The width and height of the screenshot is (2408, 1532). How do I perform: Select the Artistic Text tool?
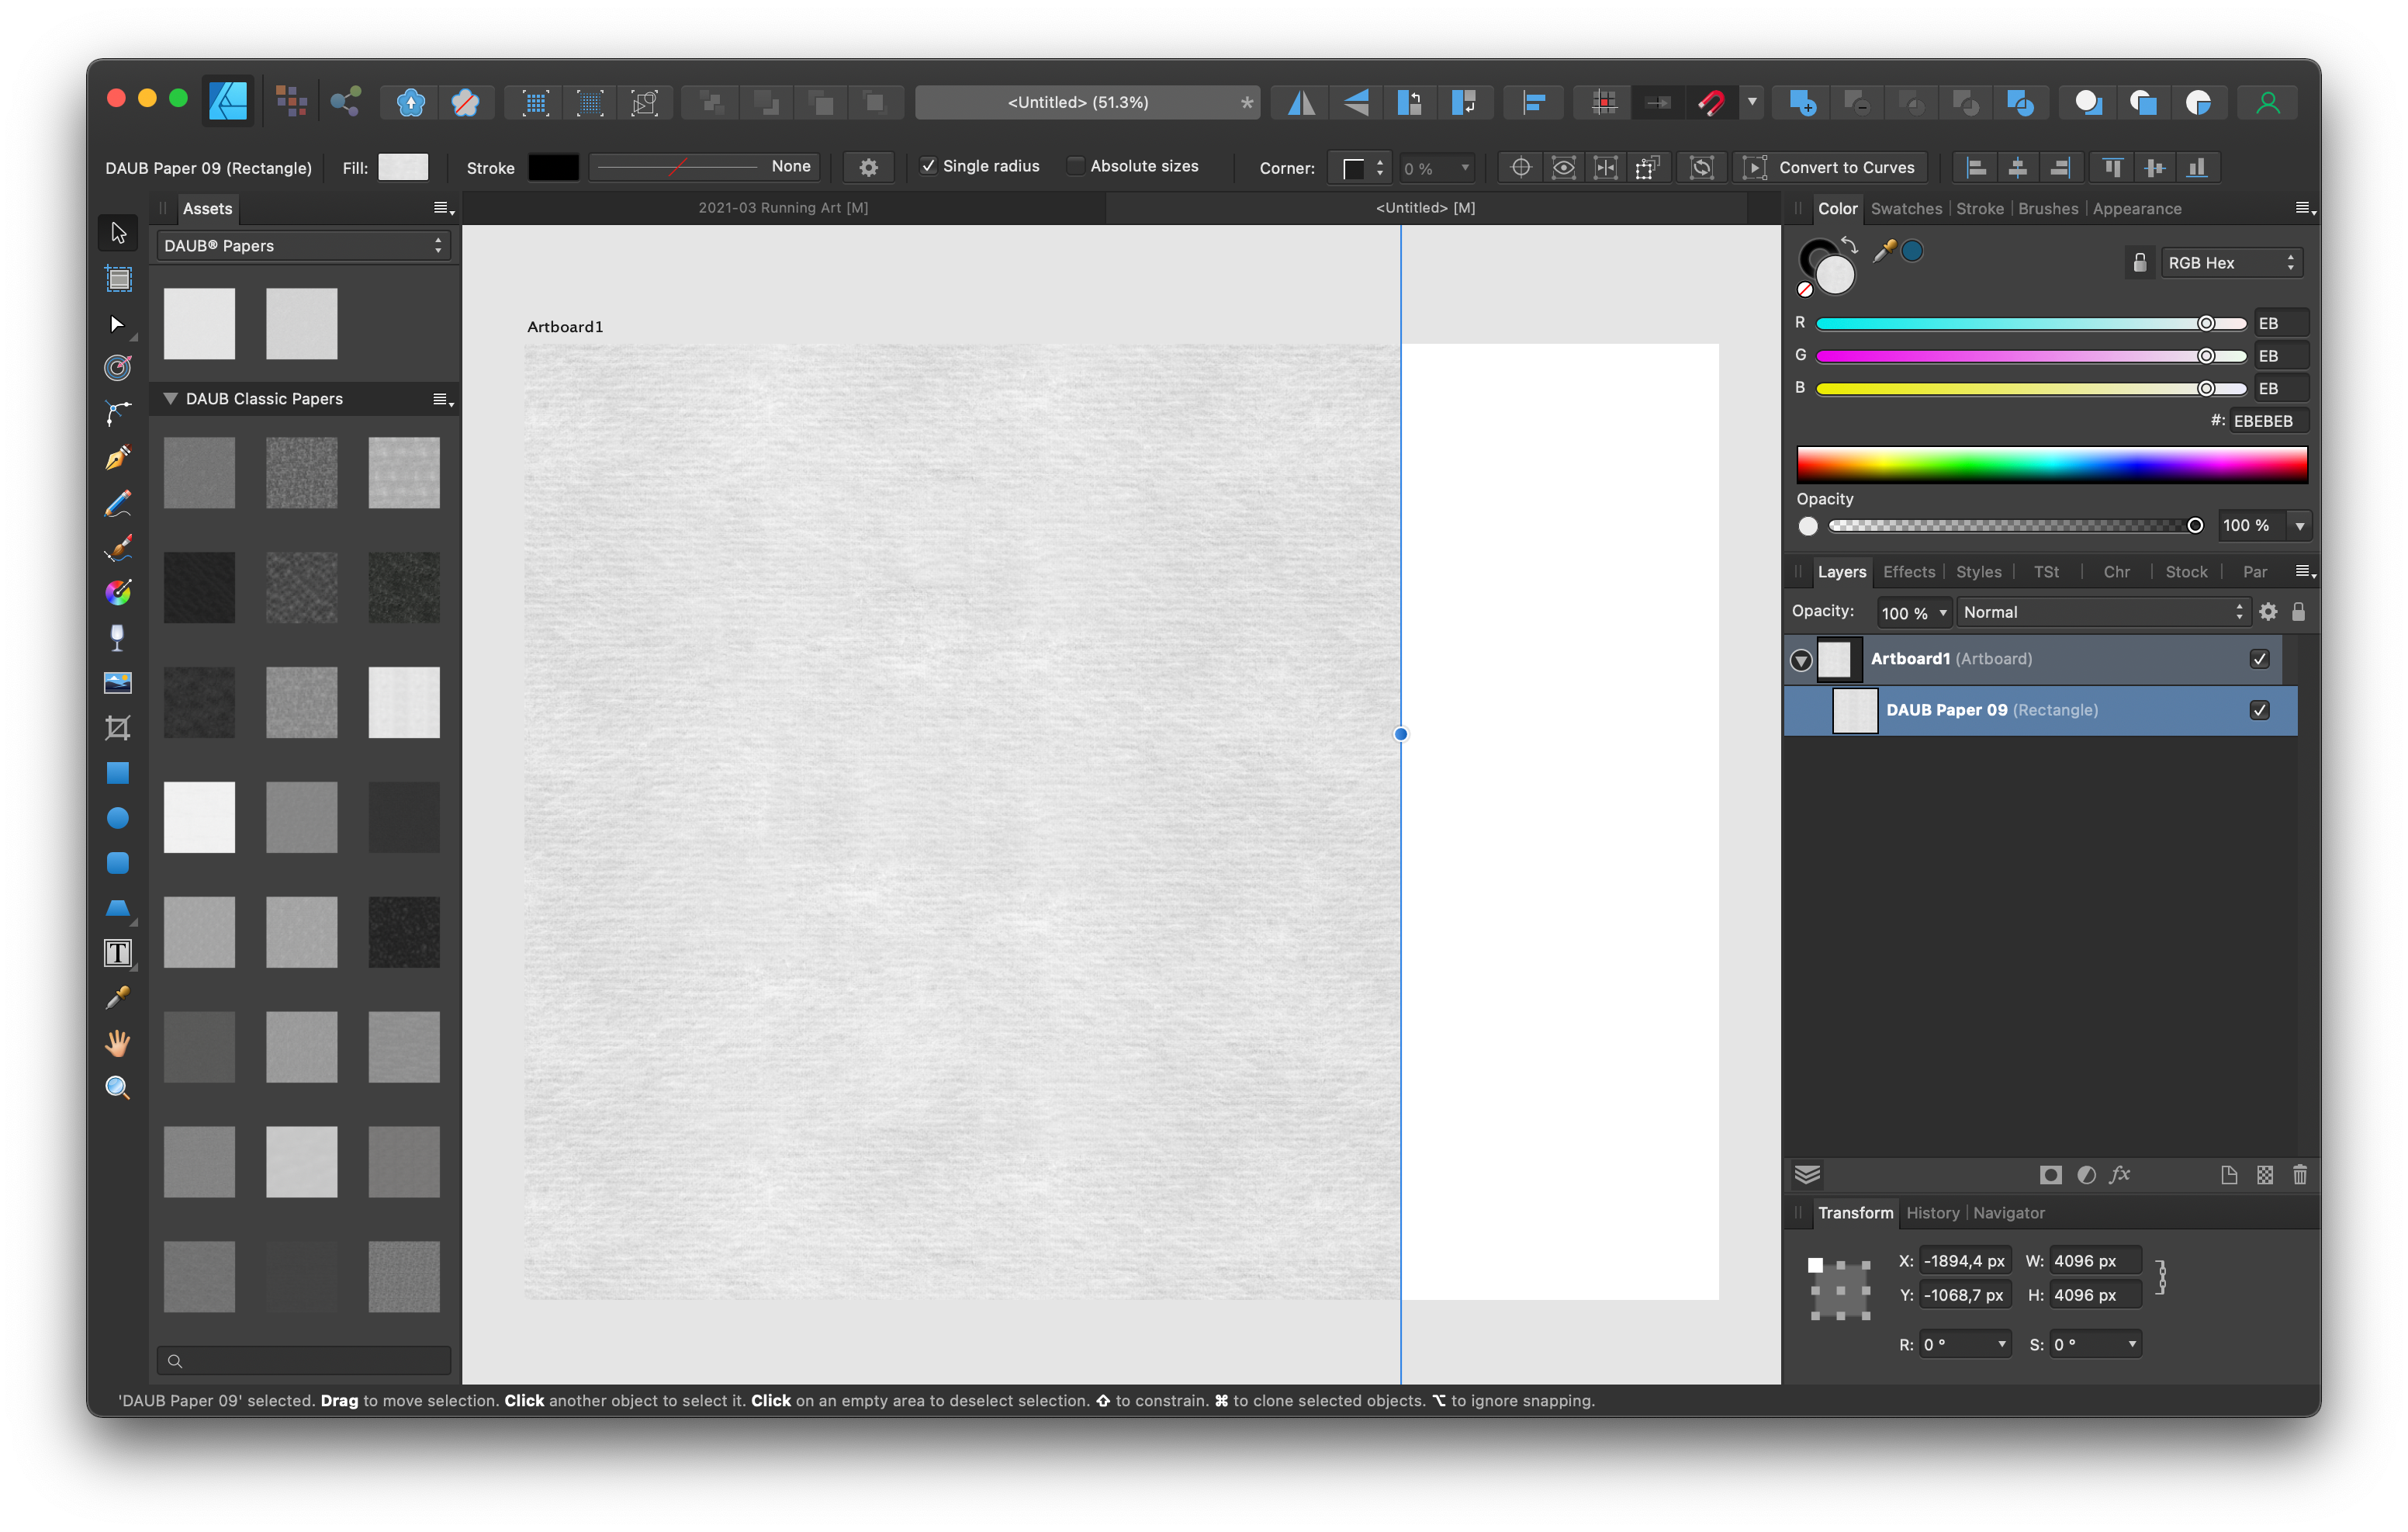[x=118, y=952]
